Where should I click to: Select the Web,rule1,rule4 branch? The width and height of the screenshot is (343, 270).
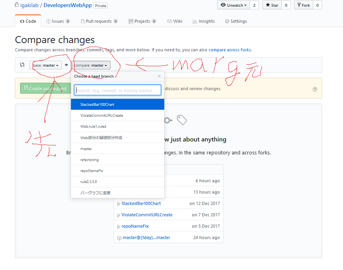coord(118,126)
